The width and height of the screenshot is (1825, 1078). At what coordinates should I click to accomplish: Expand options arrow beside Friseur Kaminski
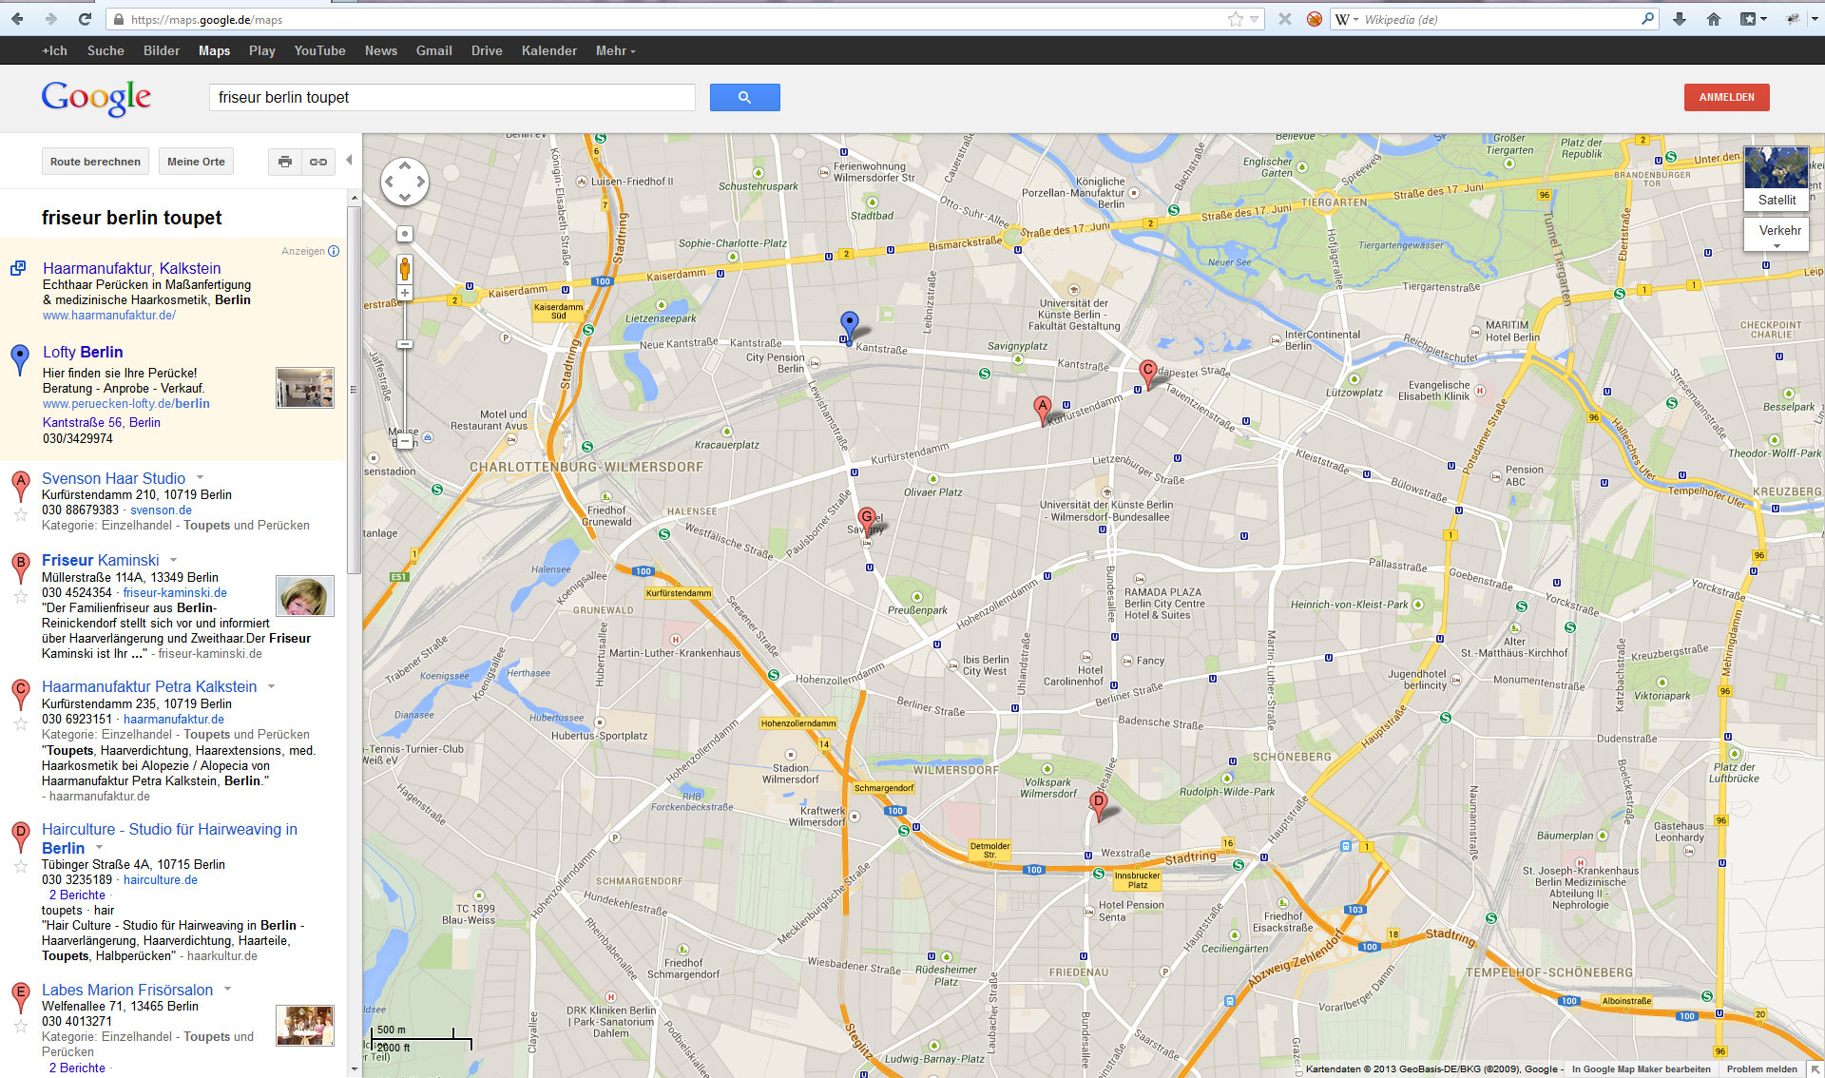[x=173, y=559]
